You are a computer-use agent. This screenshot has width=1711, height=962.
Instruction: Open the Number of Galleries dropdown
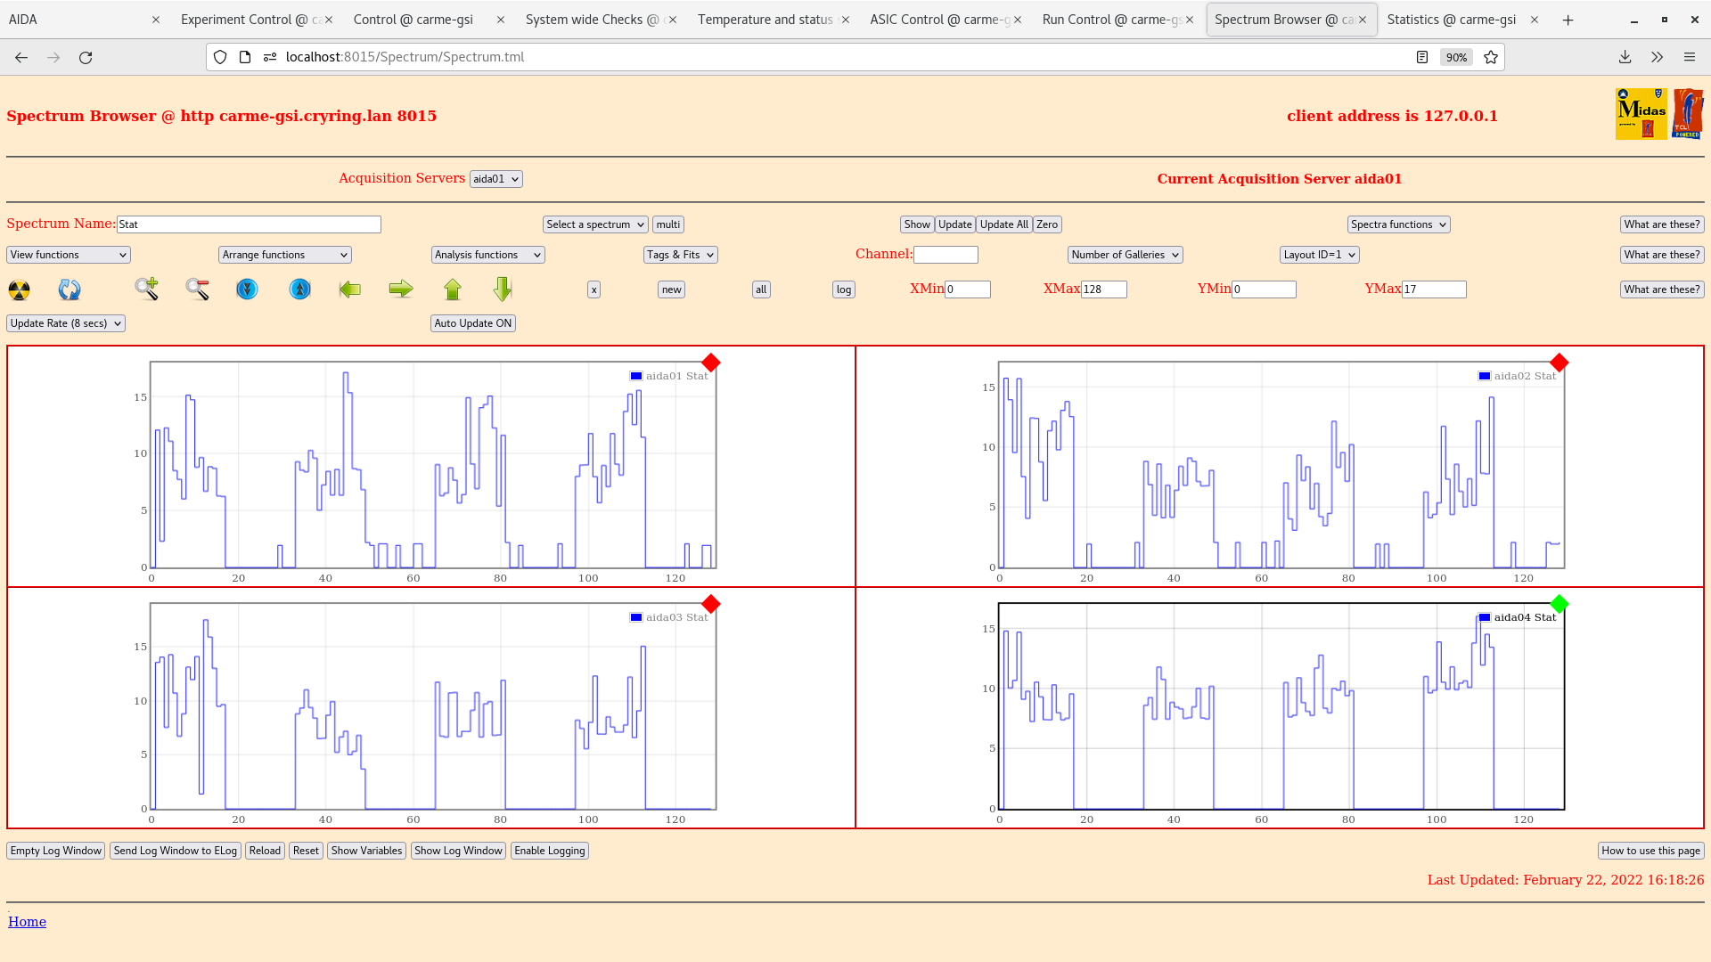tap(1125, 255)
